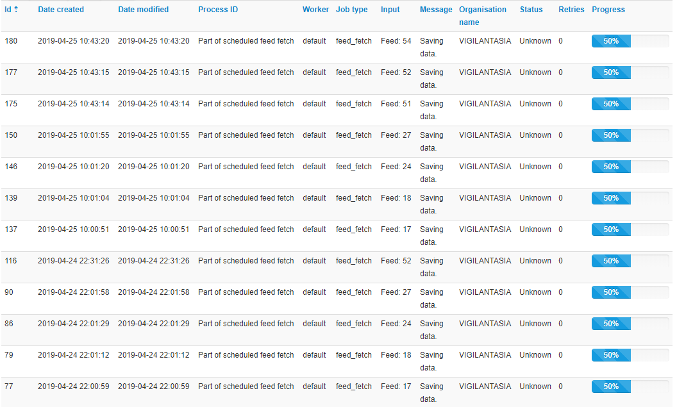Sort by the Organisation name column

[x=483, y=9]
